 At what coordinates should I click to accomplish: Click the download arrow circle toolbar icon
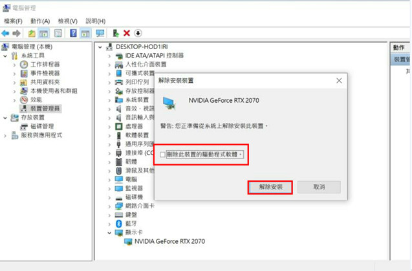[x=138, y=33]
